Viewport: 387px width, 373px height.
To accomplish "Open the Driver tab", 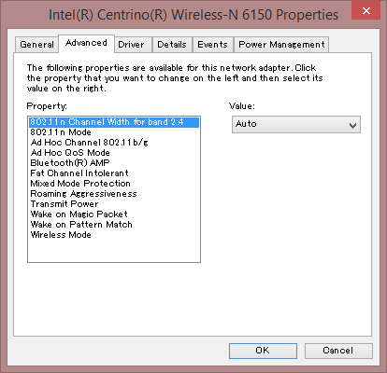I will 133,45.
